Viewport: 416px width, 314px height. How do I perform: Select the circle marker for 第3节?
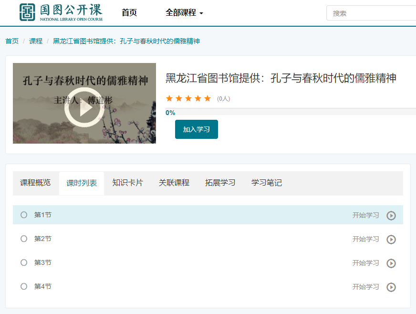24,262
